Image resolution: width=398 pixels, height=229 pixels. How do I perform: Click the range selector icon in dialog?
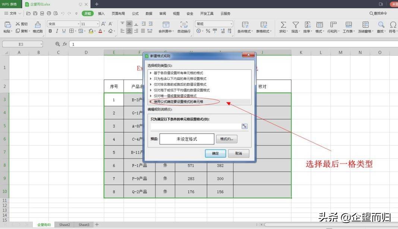(x=244, y=126)
